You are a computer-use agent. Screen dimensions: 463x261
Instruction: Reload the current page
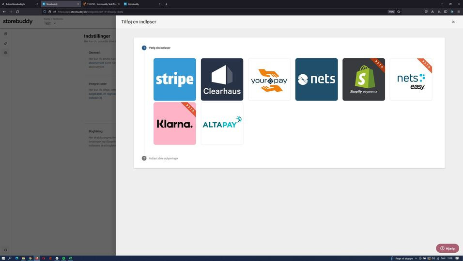pos(17,12)
